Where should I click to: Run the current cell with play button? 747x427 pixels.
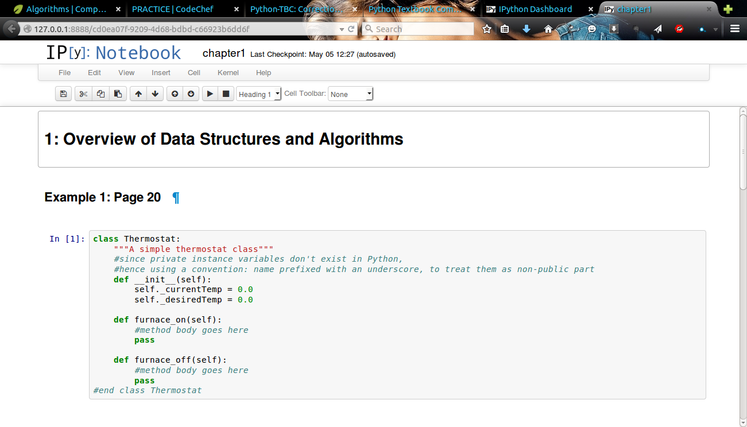210,94
